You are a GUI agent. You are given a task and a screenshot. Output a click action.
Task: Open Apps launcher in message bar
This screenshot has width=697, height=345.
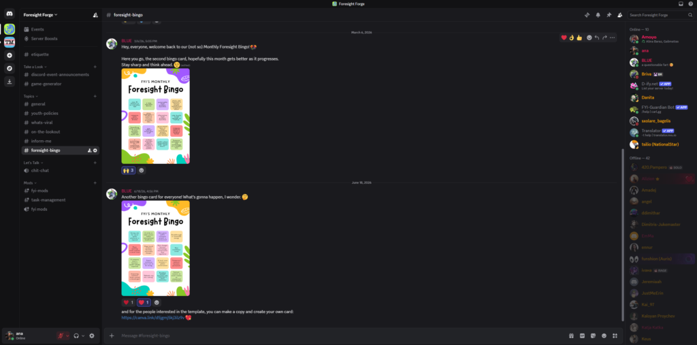click(615, 335)
